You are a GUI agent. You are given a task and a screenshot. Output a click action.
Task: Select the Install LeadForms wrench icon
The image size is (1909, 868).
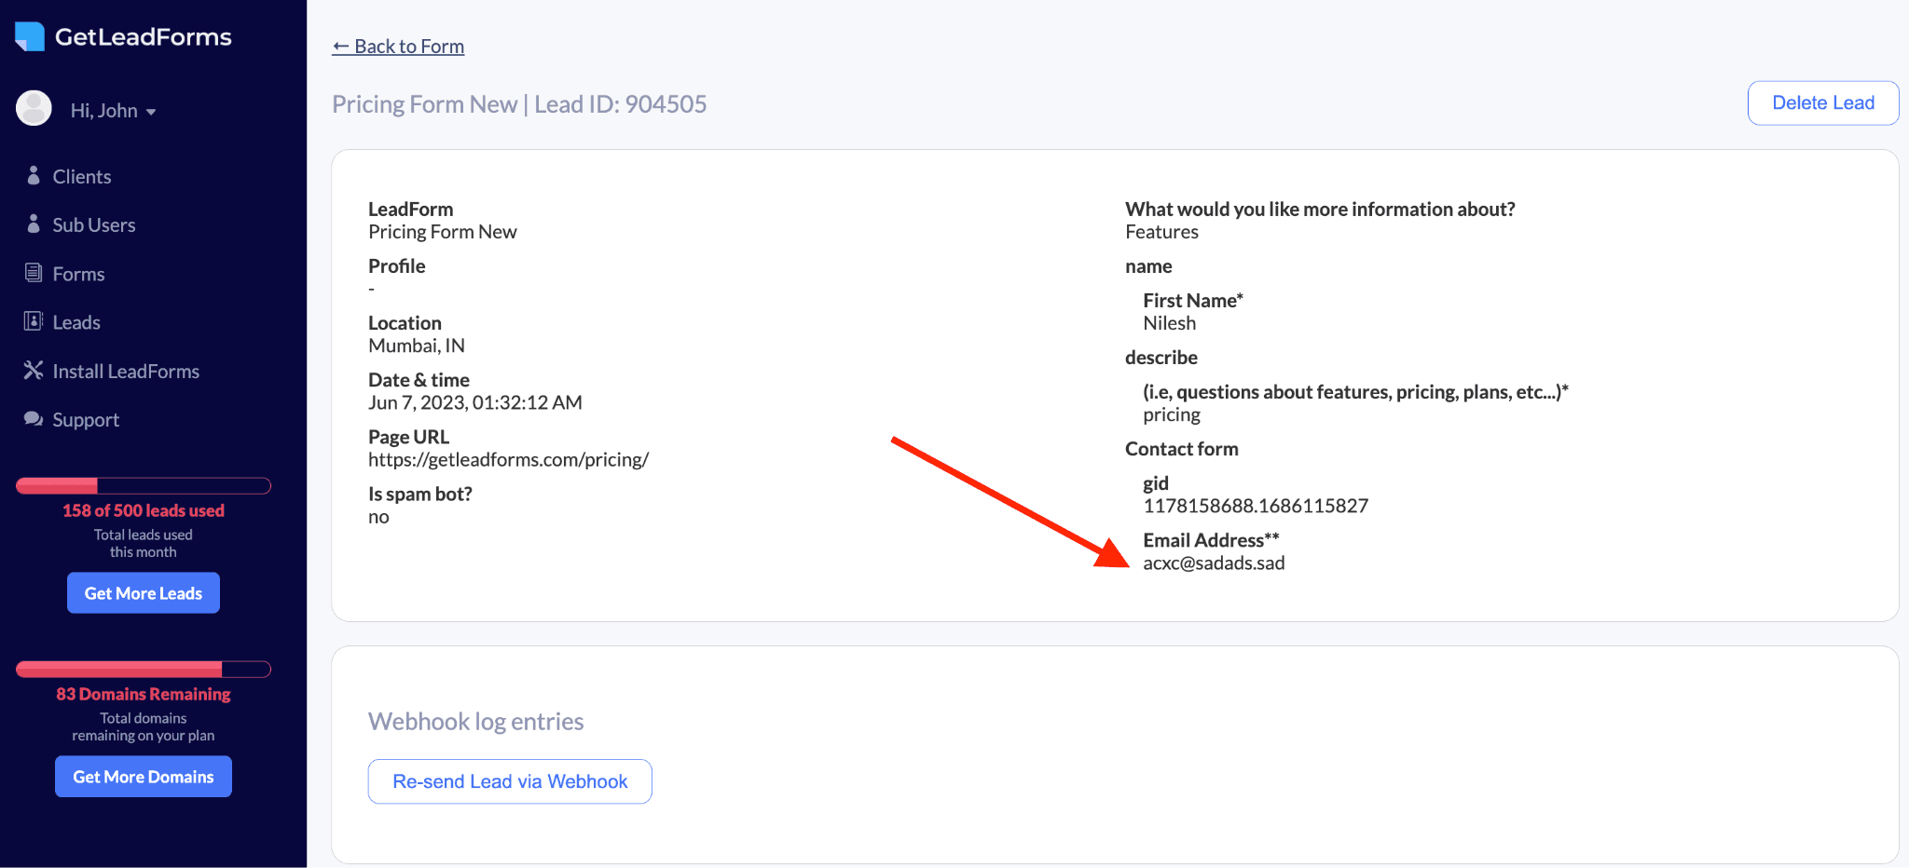(x=34, y=370)
